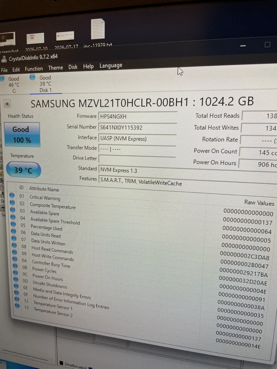
Task: Click the status dot for Percentage Used
Action: click(13, 224)
